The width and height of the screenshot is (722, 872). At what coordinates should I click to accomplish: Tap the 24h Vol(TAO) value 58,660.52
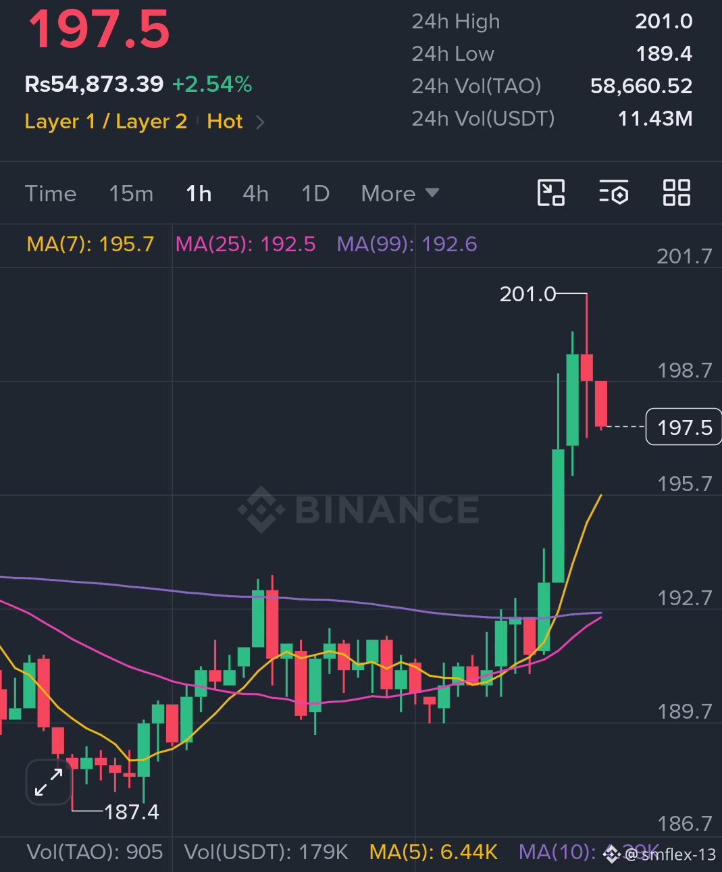[642, 86]
